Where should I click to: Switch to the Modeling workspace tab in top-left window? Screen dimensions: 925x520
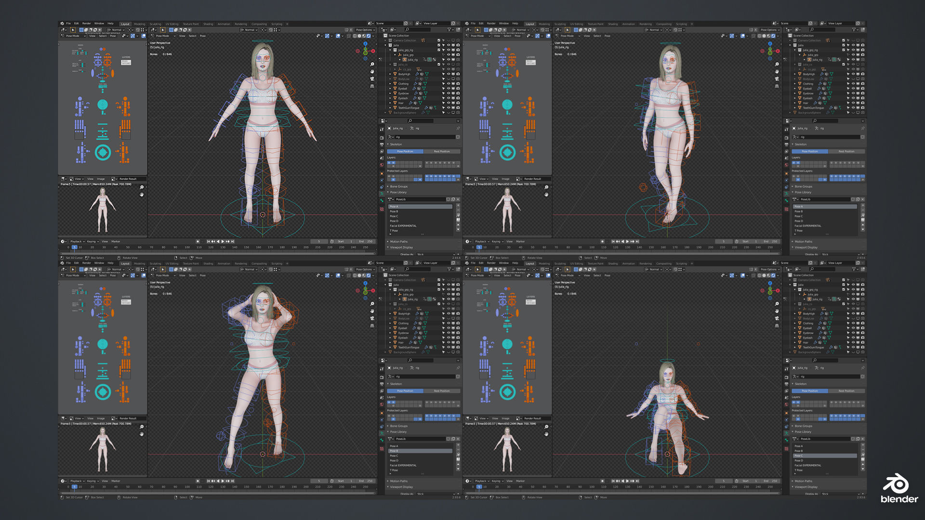140,24
